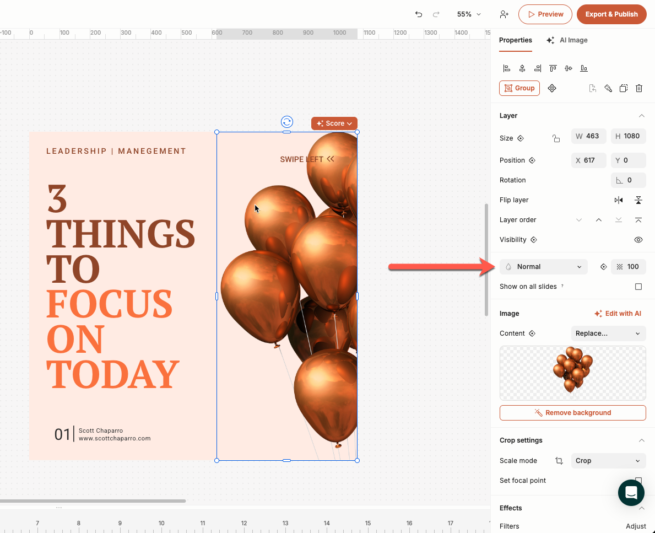The image size is (655, 533).
Task: Delete the layer with the trash icon
Action: 639,88
